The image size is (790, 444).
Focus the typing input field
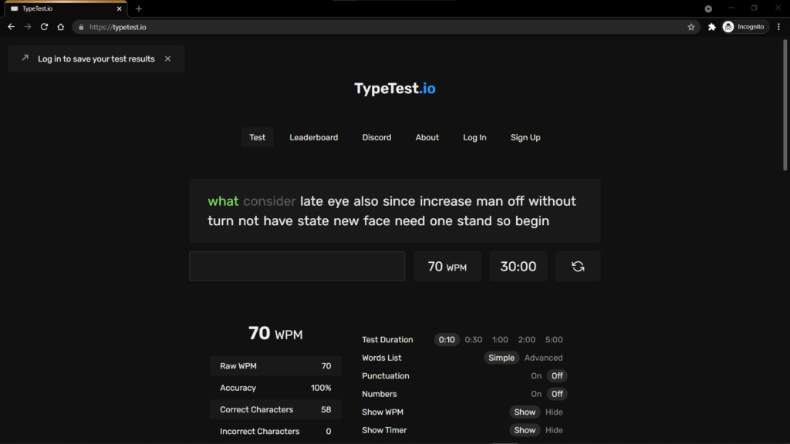coord(297,266)
